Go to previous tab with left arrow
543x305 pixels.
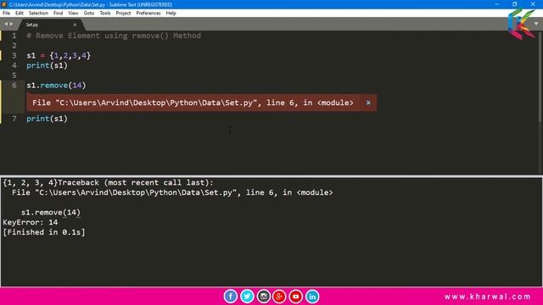pyautogui.click(x=6, y=24)
